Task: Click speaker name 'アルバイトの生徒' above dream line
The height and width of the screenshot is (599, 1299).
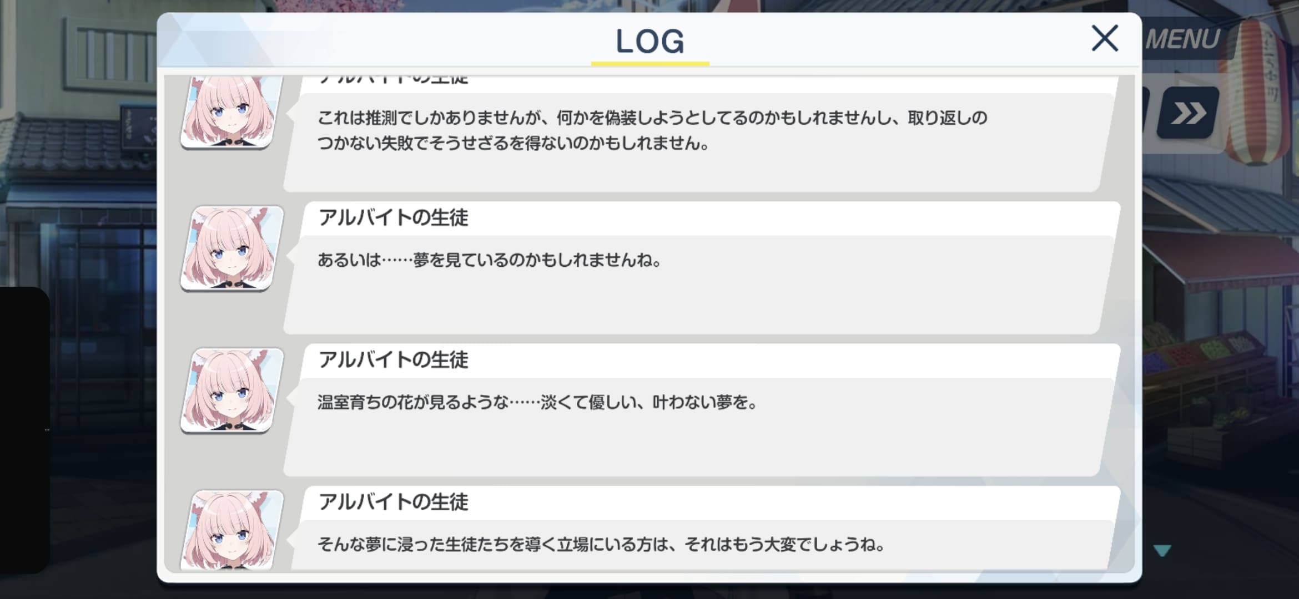Action: (x=393, y=218)
